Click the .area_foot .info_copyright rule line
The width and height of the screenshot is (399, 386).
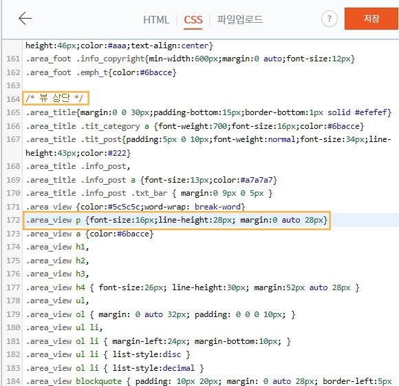click(x=190, y=59)
